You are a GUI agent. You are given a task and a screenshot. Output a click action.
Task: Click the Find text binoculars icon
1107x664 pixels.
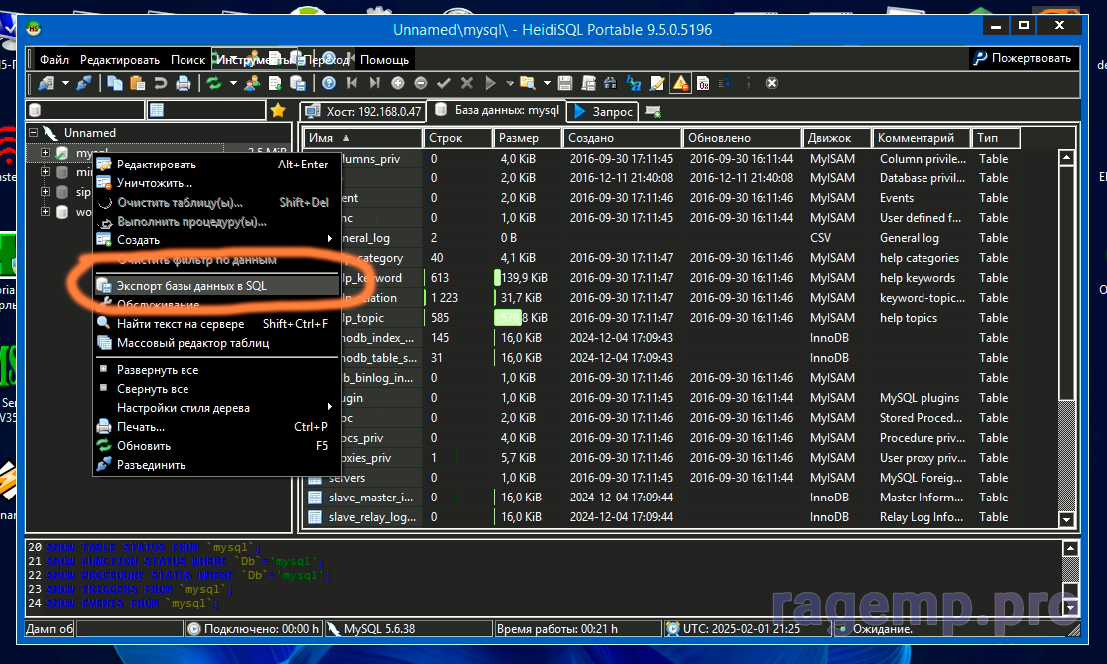pos(610,84)
